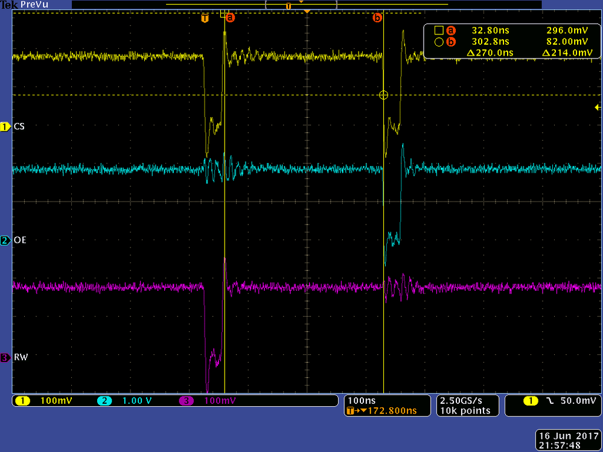
Task: Click the orange trigger point arrow at graticule top
Action: [307, 12]
